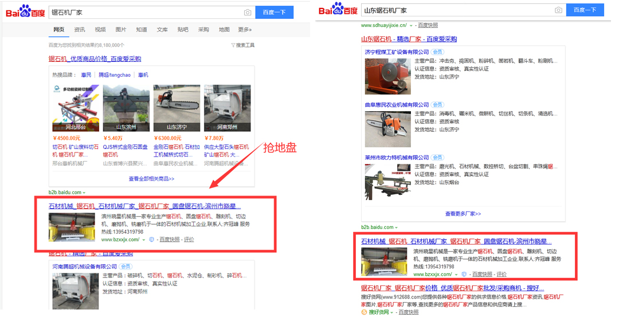Open left 石材机械_锯石机 滨州市晓星 result title
This screenshot has width=619, height=329.
point(144,206)
